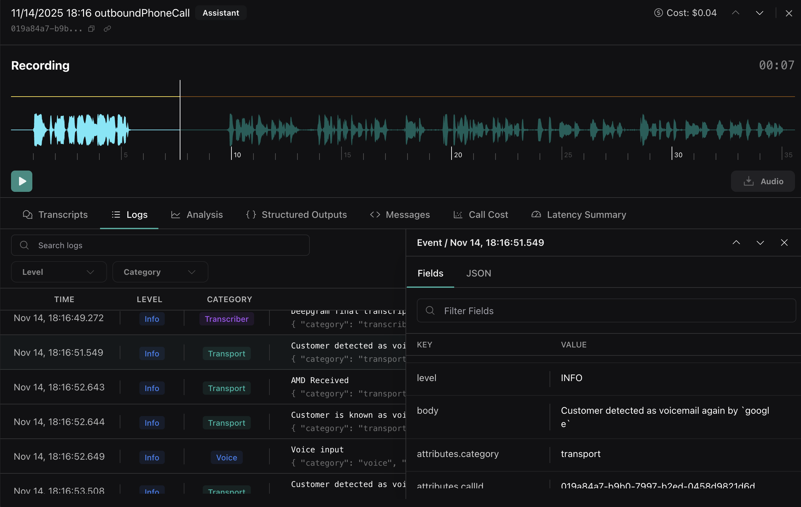801x507 pixels.
Task: Go to previous call with top up chevron
Action: click(736, 13)
